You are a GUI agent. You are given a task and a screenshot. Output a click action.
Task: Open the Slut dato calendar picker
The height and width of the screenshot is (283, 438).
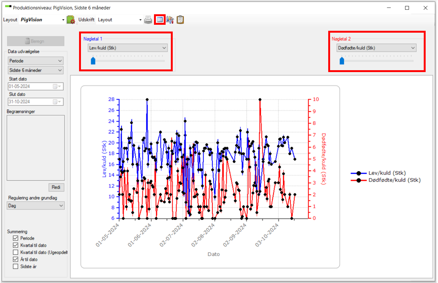pos(57,102)
